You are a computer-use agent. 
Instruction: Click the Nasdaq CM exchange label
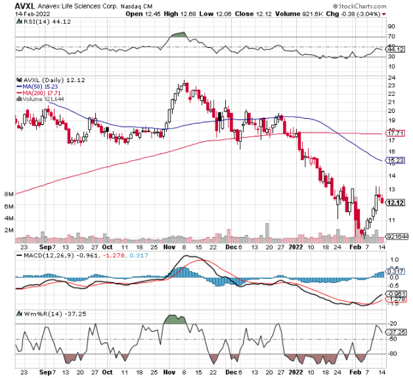pyautogui.click(x=137, y=7)
